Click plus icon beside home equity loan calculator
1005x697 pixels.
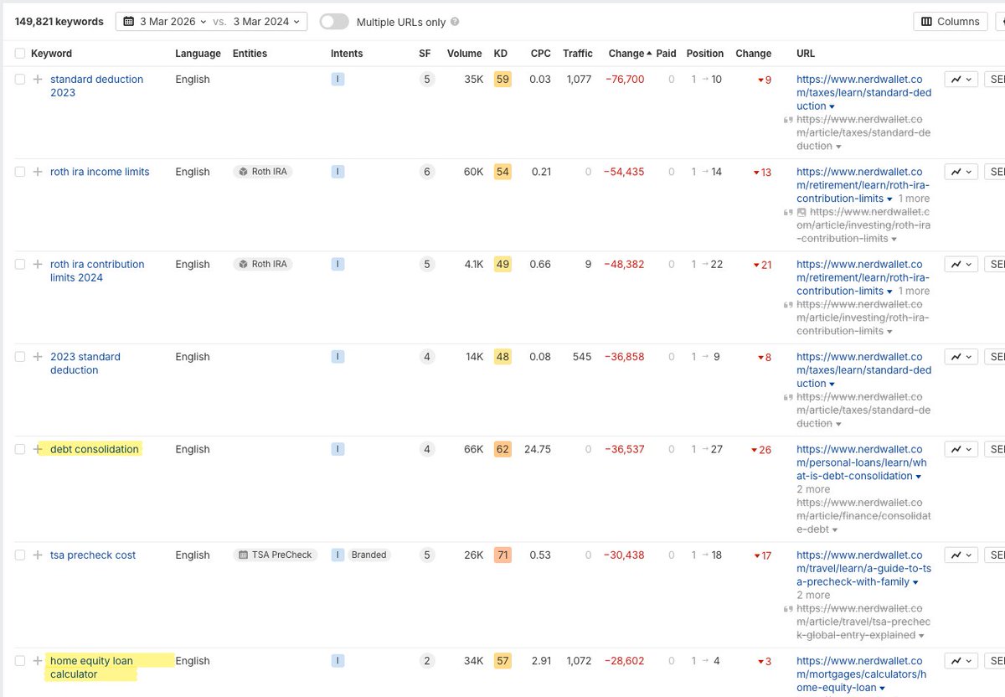(38, 661)
